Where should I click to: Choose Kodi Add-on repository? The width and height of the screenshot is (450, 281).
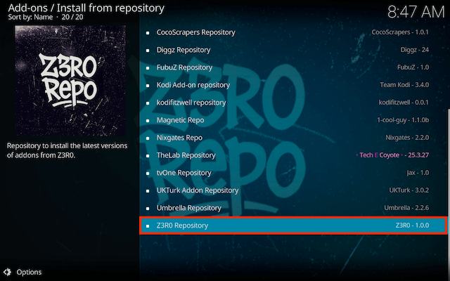(293, 85)
